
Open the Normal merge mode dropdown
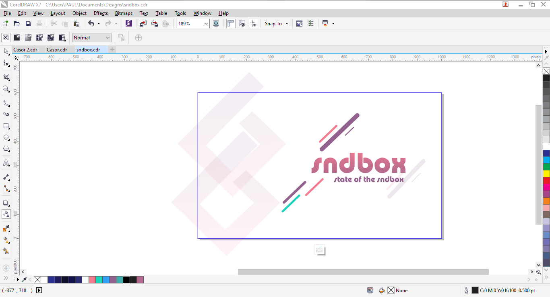tap(108, 38)
